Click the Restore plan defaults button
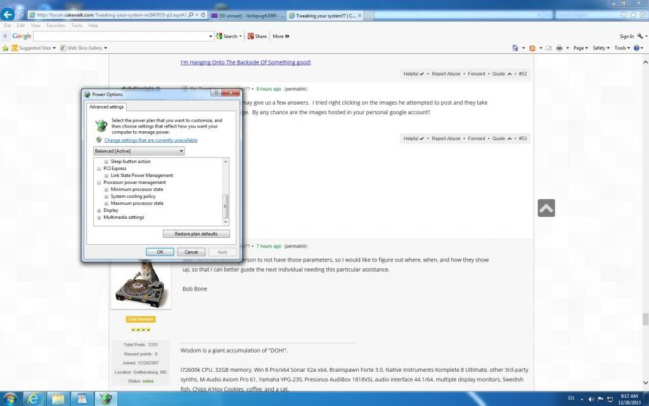This screenshot has width=649, height=406. 196,234
